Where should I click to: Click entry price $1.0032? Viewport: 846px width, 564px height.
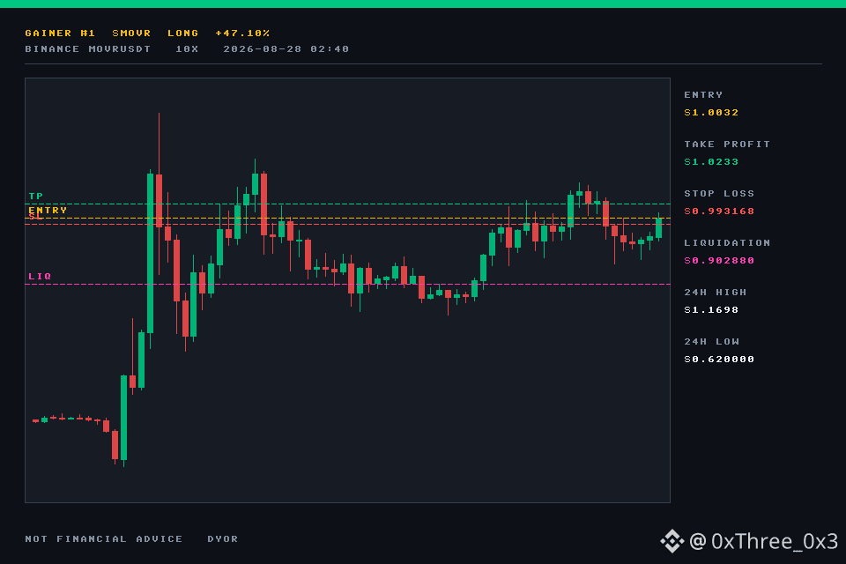tap(711, 113)
